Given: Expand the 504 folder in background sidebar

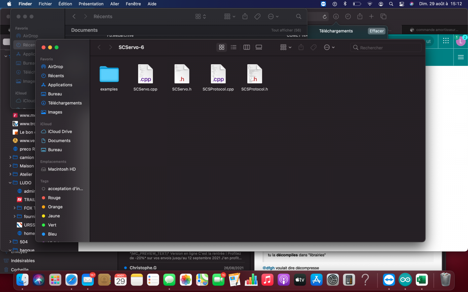Looking at the screenshot, I should (10, 242).
